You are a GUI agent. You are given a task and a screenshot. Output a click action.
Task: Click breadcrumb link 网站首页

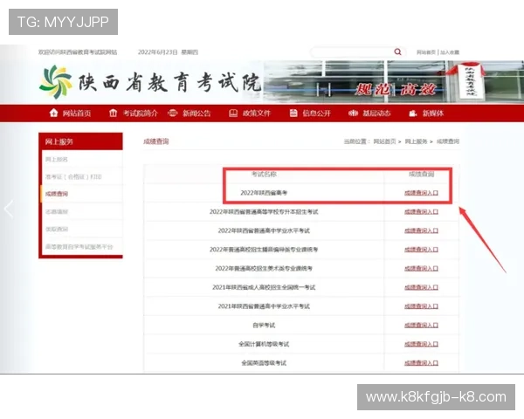pyautogui.click(x=384, y=141)
